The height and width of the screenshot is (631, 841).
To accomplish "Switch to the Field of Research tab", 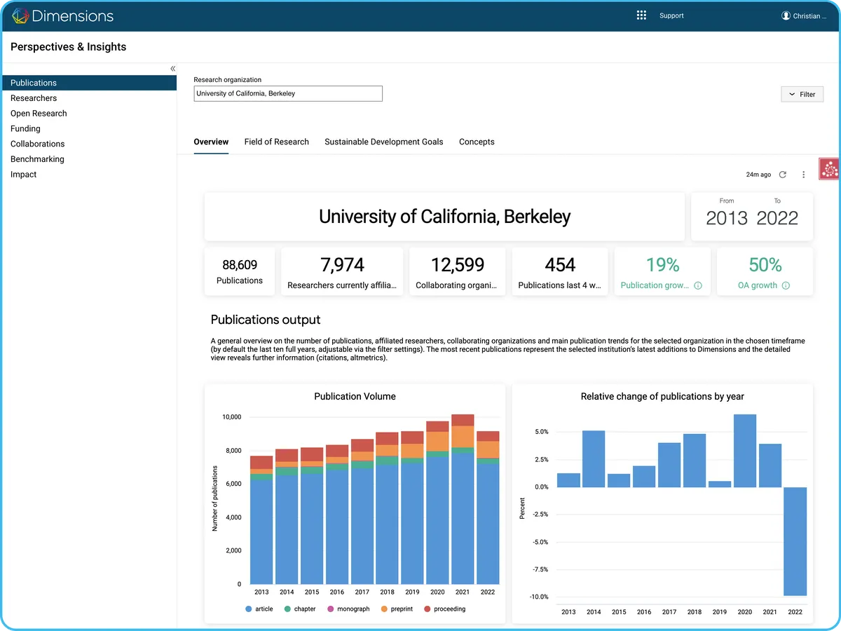I will (x=276, y=142).
